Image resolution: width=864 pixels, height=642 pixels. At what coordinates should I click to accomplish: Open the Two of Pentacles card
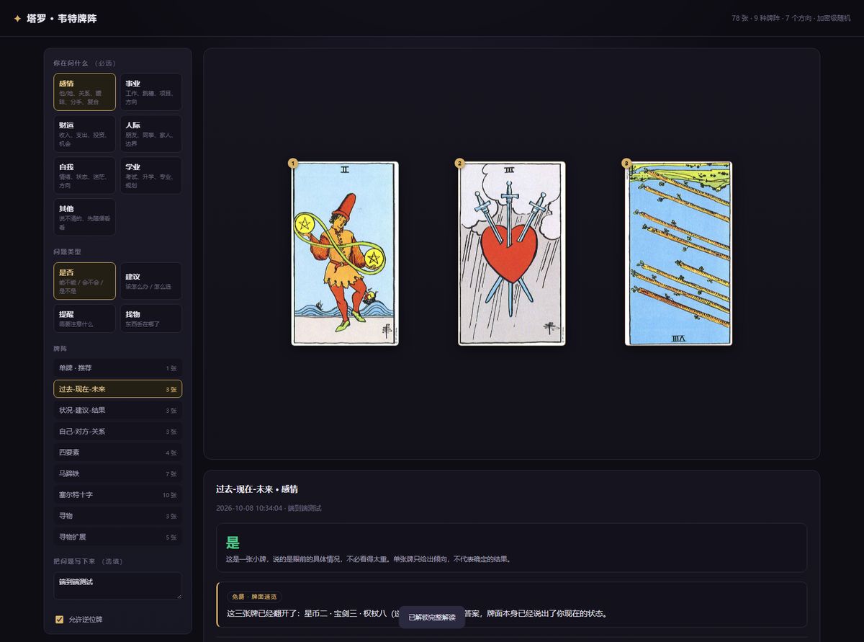pos(345,254)
